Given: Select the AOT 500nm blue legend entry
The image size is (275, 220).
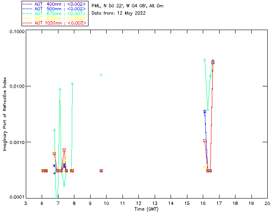Looking at the screenshot, I should (54, 9).
